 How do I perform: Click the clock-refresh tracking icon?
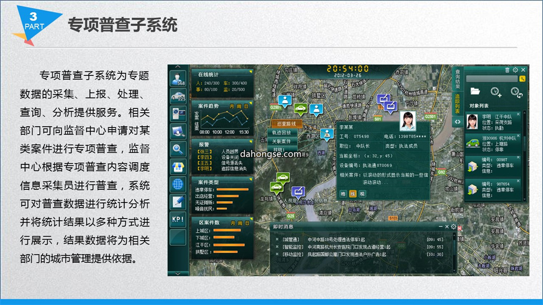coord(516,92)
